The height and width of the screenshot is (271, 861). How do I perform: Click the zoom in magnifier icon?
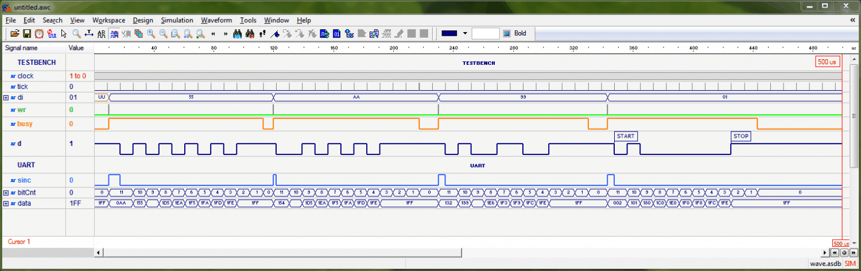pyautogui.click(x=151, y=34)
